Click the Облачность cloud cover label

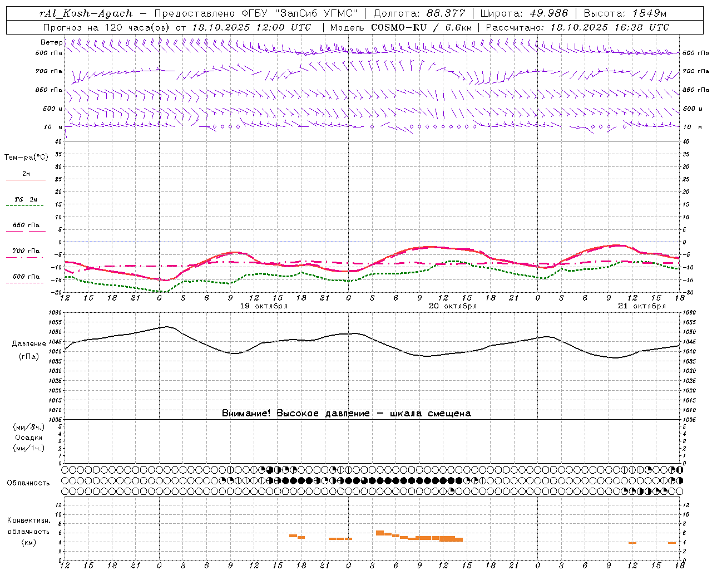point(28,483)
